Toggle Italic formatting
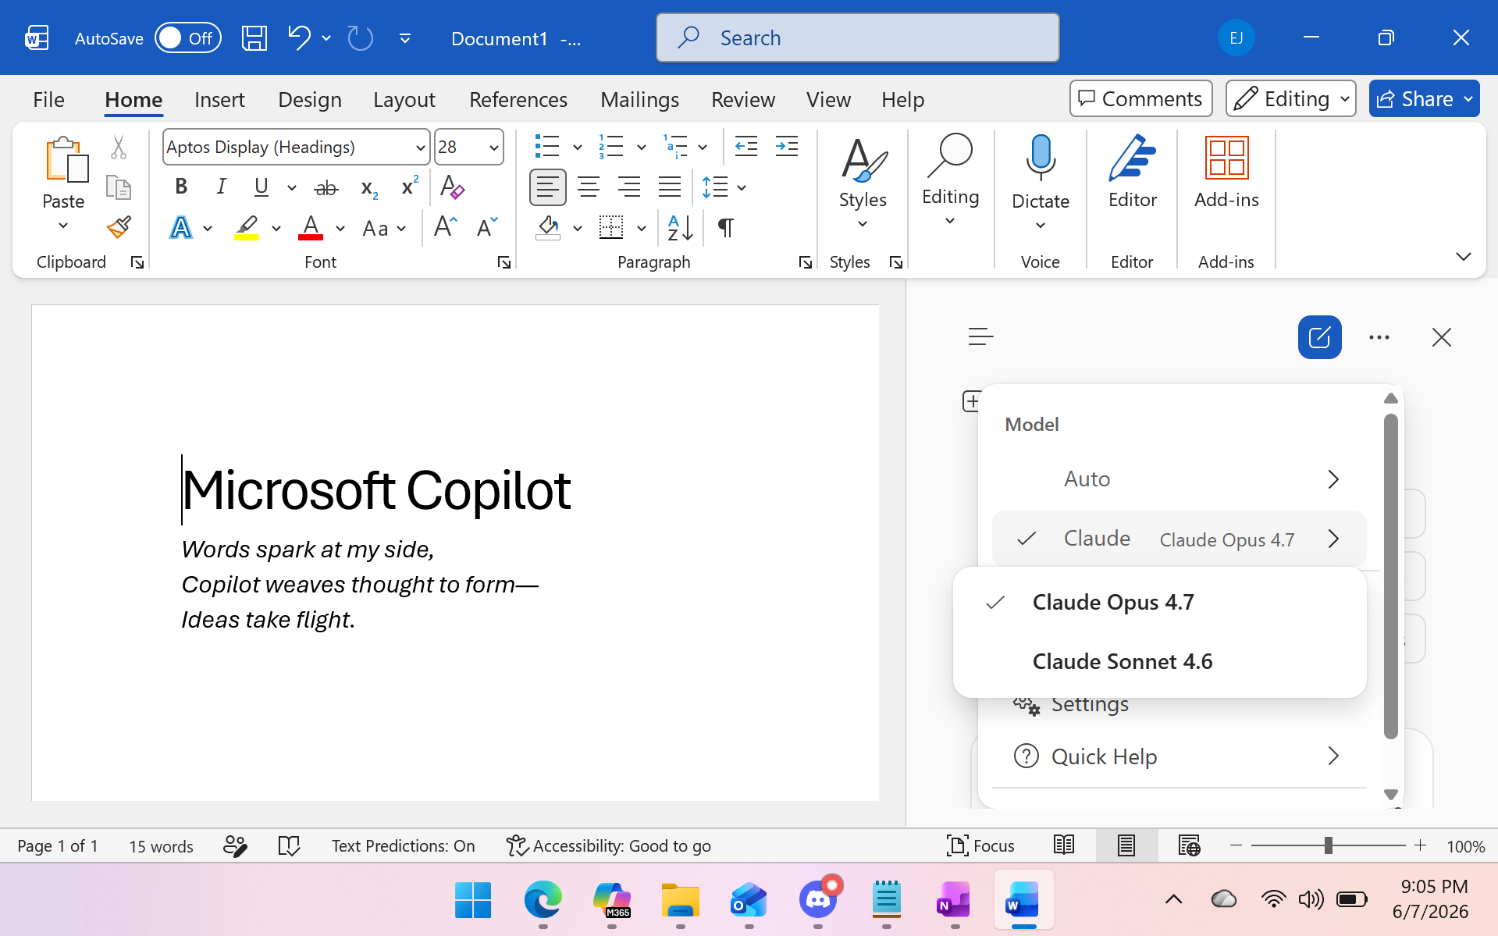The image size is (1498, 936). click(x=221, y=187)
